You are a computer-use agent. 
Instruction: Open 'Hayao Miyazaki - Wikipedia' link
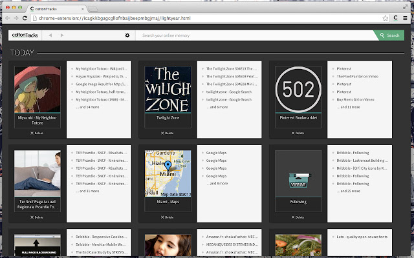pos(102,76)
